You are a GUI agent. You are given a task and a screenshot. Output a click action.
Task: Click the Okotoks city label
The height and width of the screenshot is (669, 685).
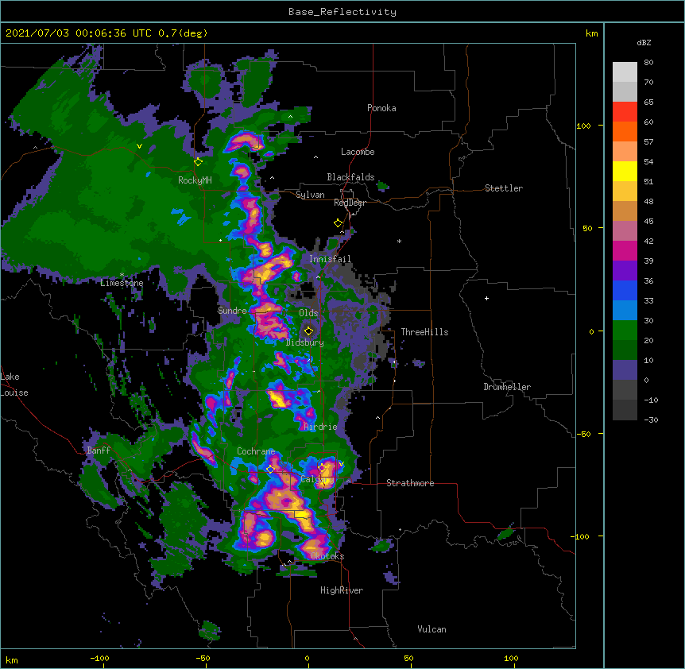click(x=327, y=556)
